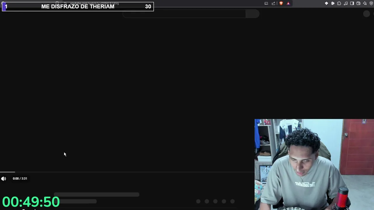
Task: Click the tag-shaped extension icon
Action: 326,3
